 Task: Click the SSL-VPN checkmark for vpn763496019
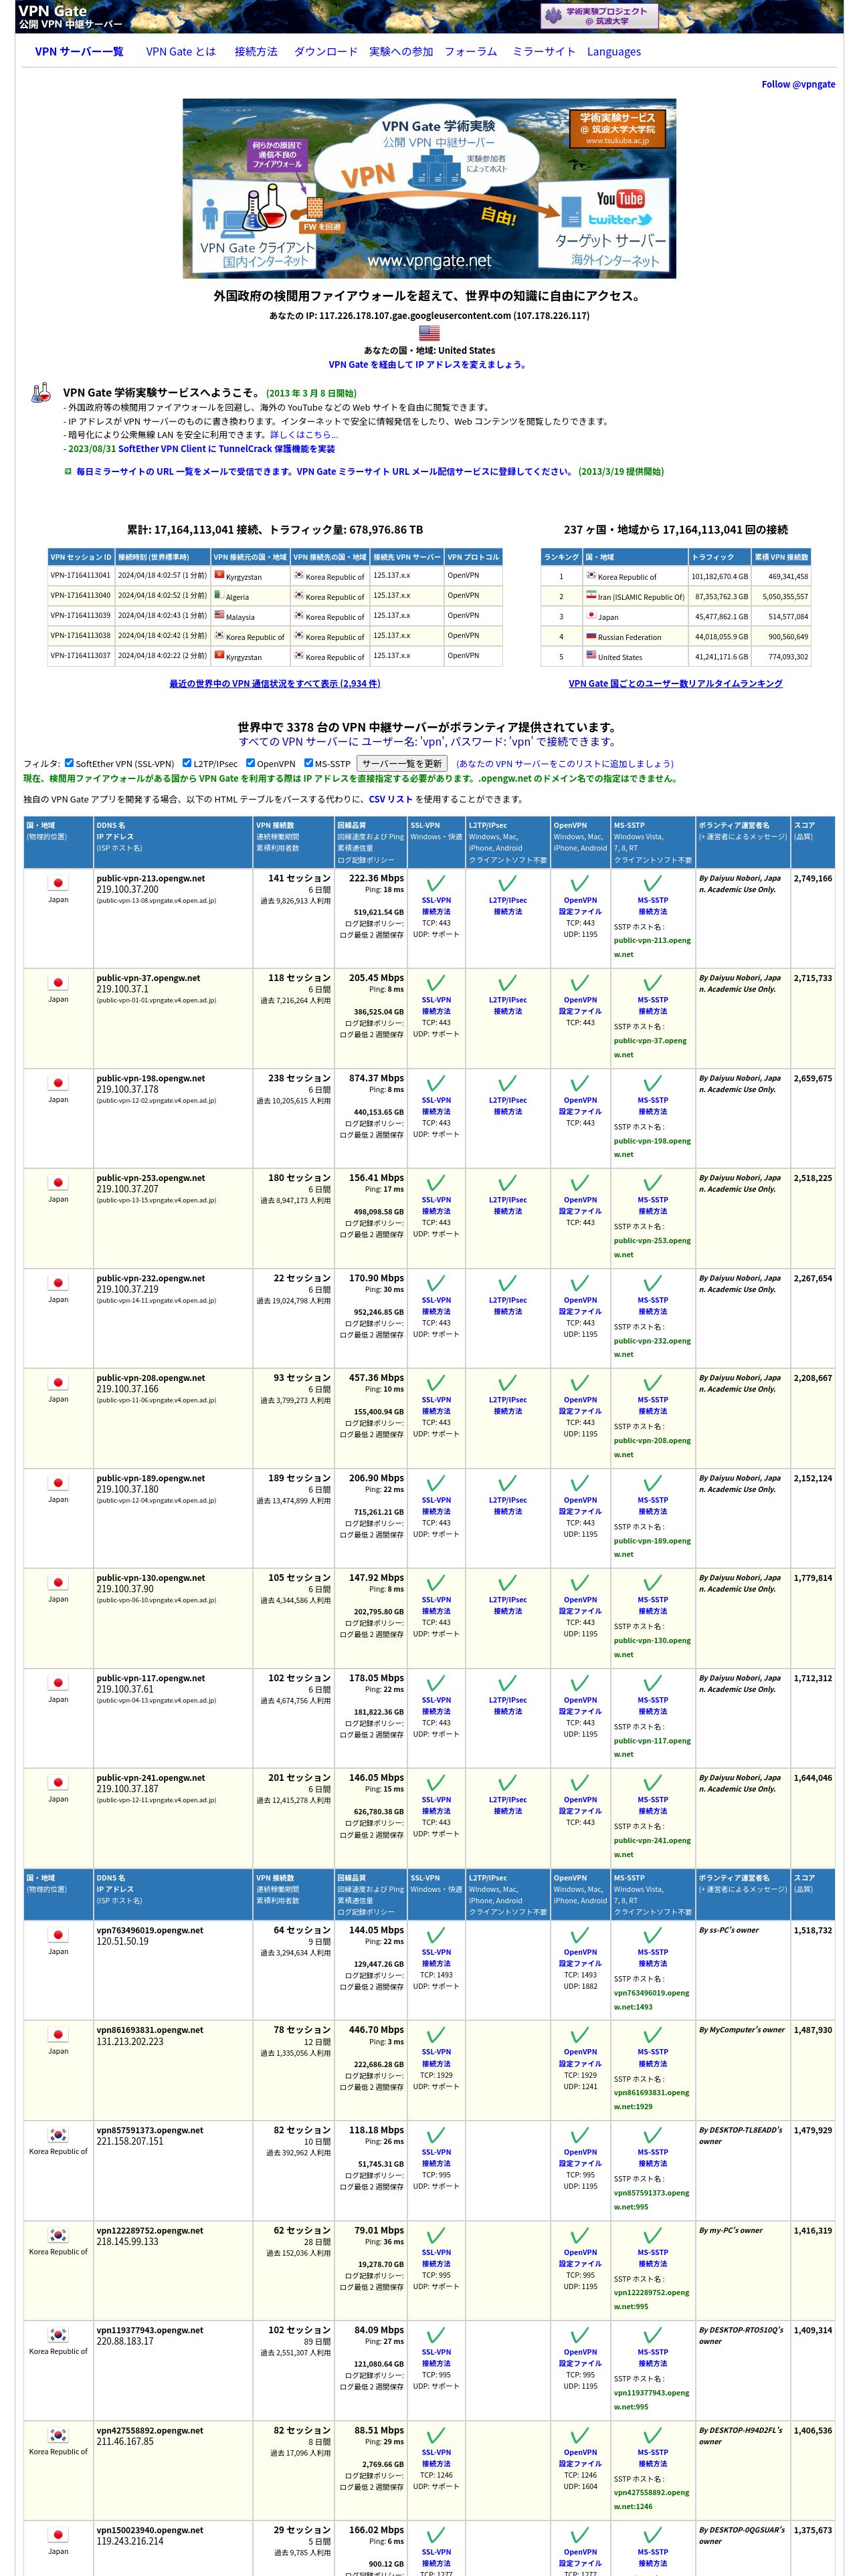pyautogui.click(x=436, y=1936)
